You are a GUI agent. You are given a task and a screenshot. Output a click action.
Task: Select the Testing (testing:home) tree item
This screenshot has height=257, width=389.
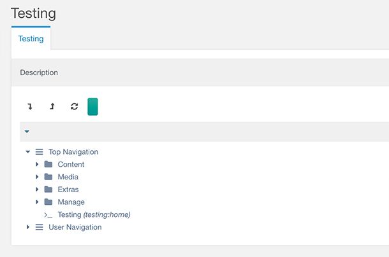click(x=94, y=215)
